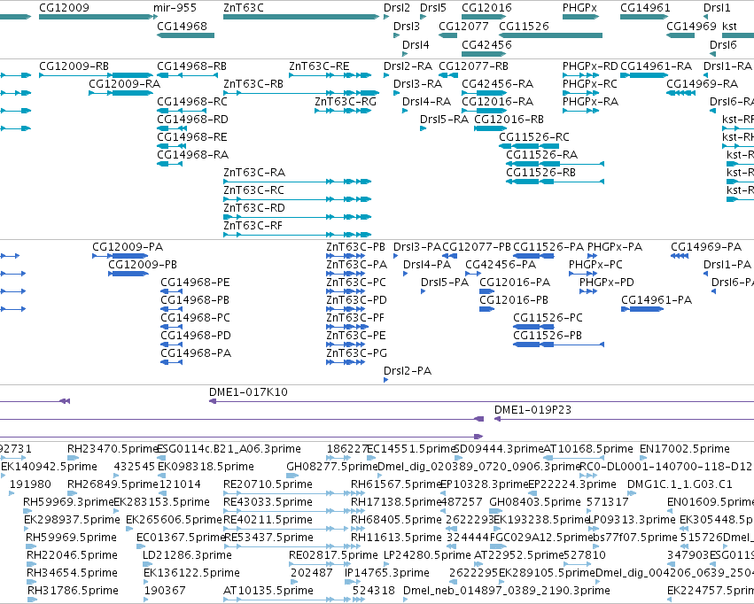
Task: Select EST RE02817.5prime
Action: 321,565
